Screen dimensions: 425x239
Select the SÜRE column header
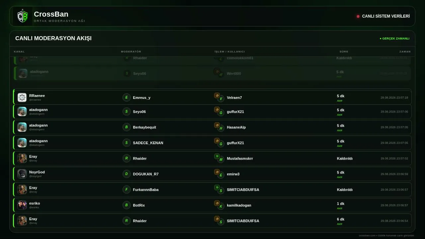coord(344,51)
